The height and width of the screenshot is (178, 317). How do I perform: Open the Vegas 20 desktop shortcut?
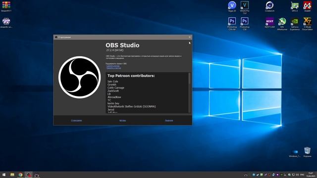[232, 6]
